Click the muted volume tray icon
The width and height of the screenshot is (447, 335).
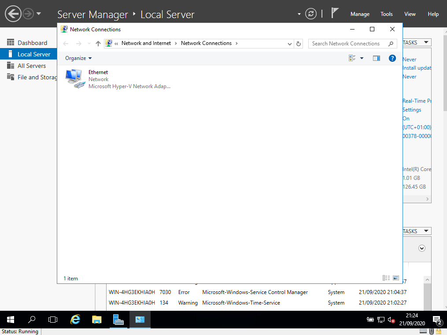[x=391, y=320]
